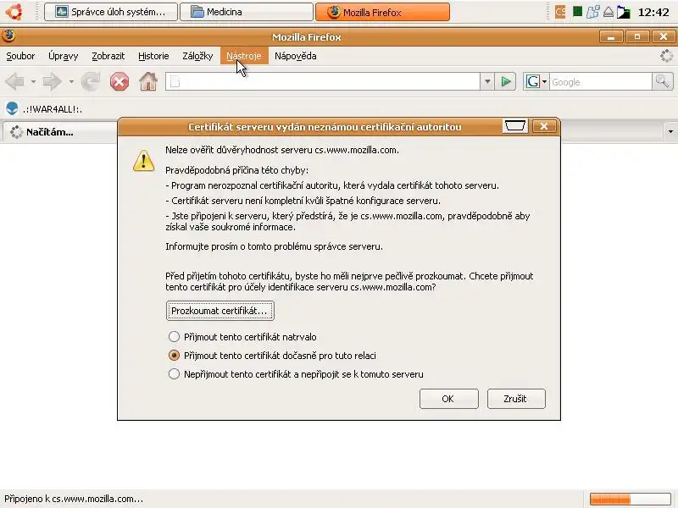Confirm the dialog with OK
The image size is (678, 508).
[449, 398]
